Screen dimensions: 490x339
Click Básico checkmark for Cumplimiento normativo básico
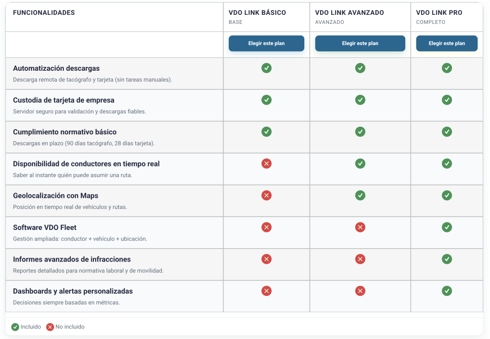tap(266, 132)
